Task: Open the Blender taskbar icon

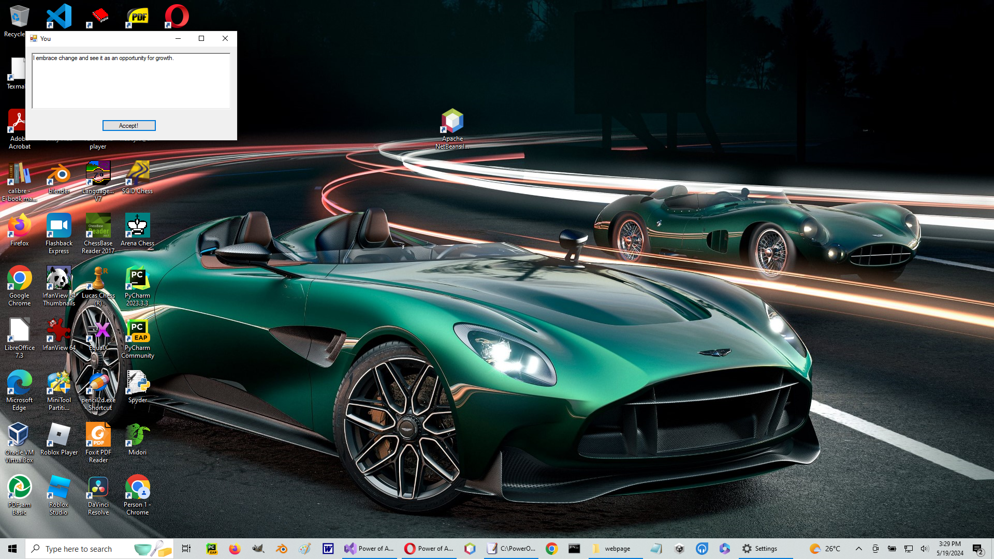Action: point(282,549)
